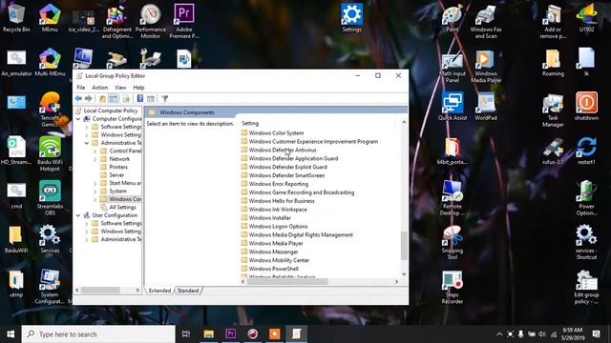The image size is (611, 343).
Task: Open the View menu
Action: (120, 88)
